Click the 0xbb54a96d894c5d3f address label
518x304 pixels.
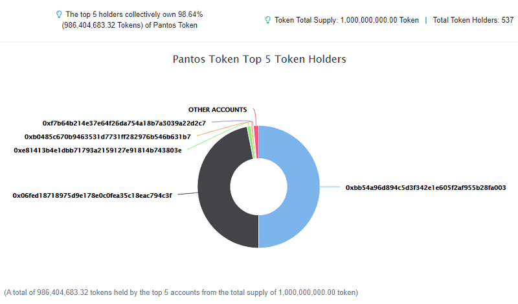tap(425, 187)
